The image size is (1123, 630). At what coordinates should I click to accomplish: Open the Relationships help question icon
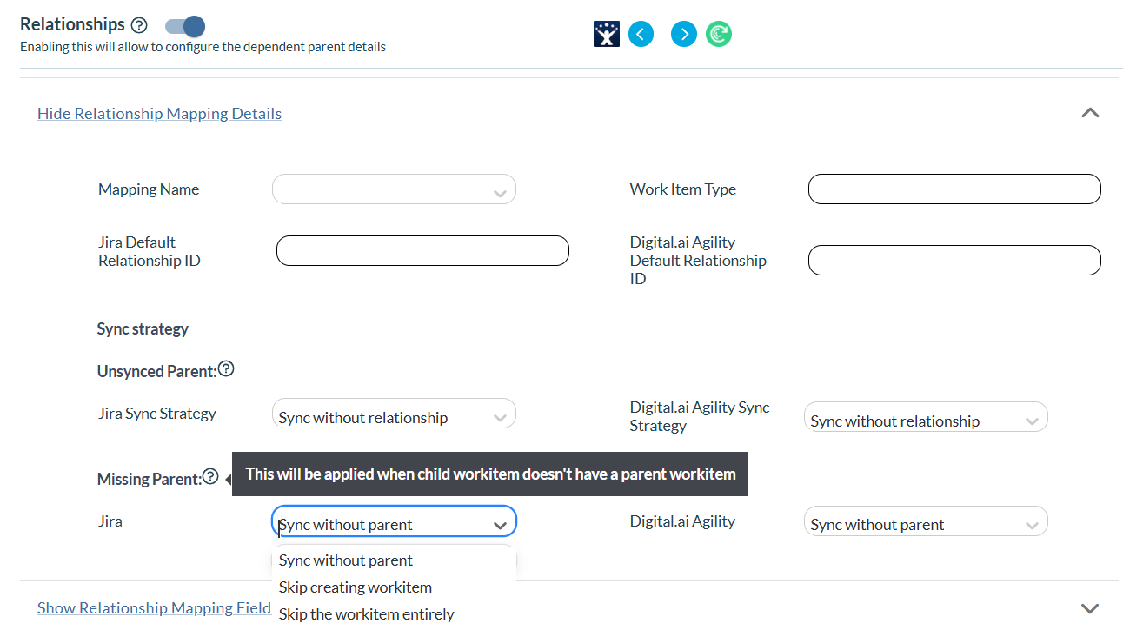(x=139, y=25)
